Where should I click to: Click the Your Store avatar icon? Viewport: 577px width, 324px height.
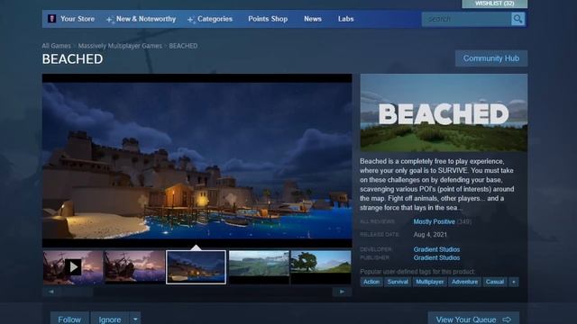(x=52, y=19)
